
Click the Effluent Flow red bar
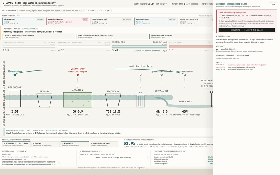[x=191, y=47]
